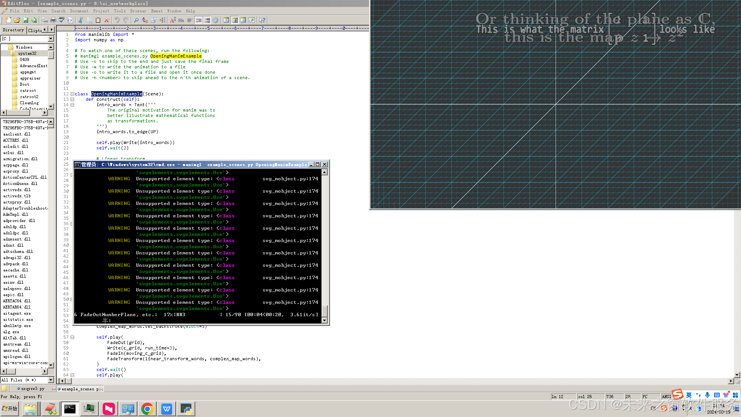Click the New document toolbar icon
Image resolution: width=741 pixels, height=417 pixels.
[8, 20]
